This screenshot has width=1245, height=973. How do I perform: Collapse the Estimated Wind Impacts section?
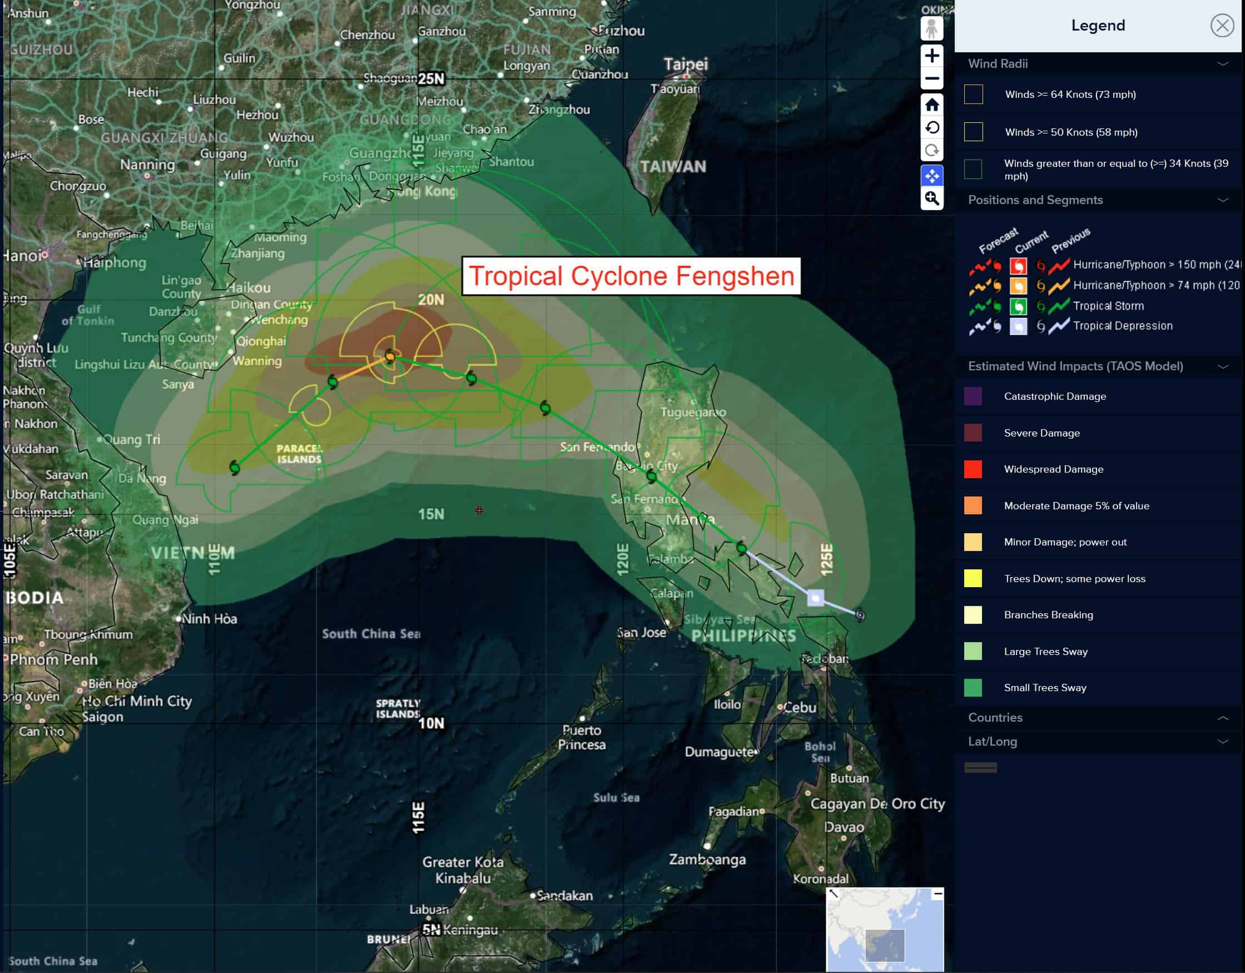coord(1222,366)
